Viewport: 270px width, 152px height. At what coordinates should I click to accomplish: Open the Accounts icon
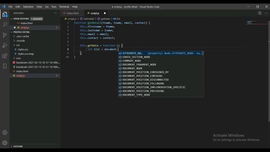(5, 132)
